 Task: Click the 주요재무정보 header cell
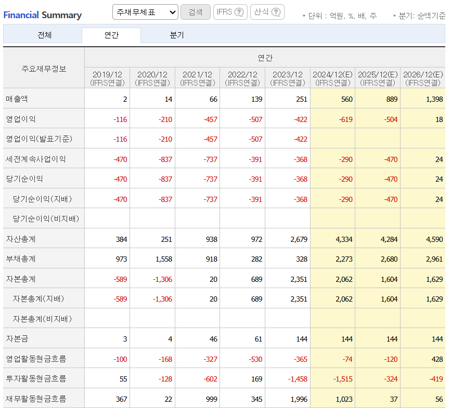[x=44, y=69]
